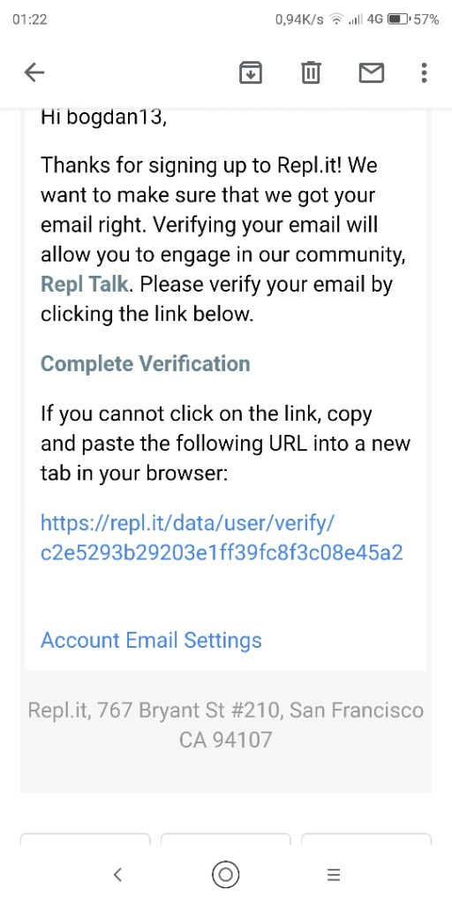Tap the battery icon in status bar
This screenshot has width=452, height=905.
pos(398,19)
